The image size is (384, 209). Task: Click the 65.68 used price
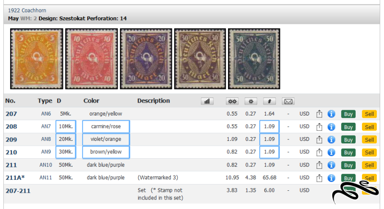click(x=269, y=178)
